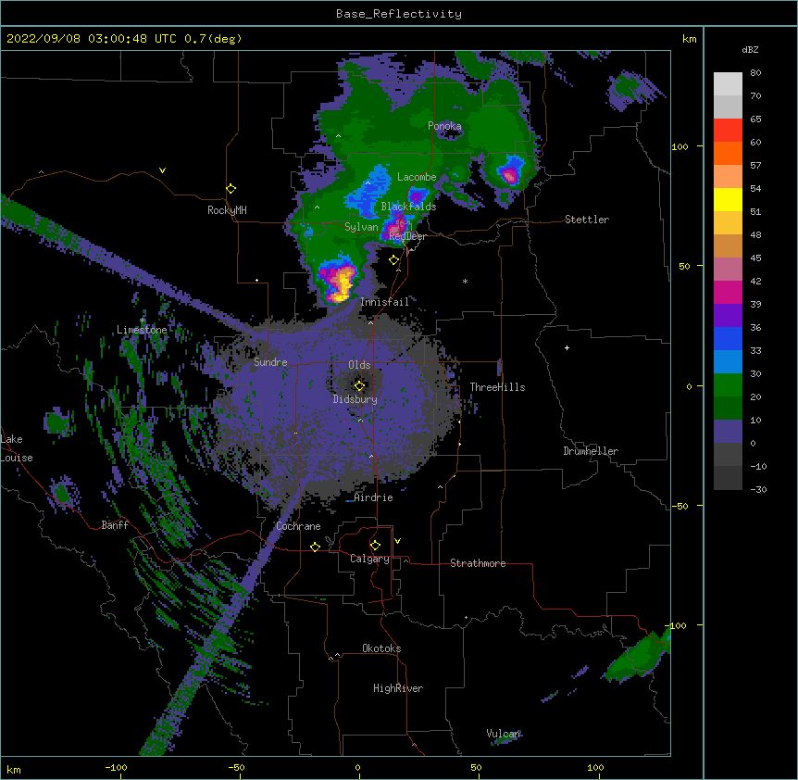The height and width of the screenshot is (780, 798).
Task: Click the Limestone label
Action: [142, 330]
